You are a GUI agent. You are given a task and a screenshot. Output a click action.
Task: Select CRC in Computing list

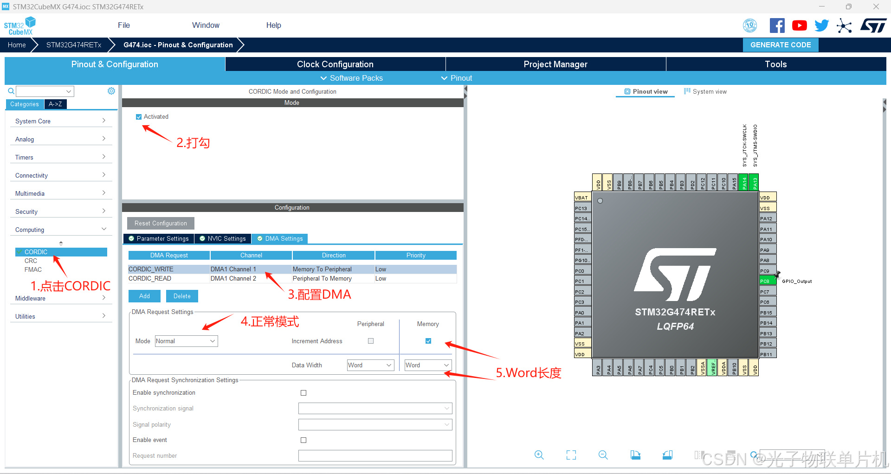[x=31, y=261]
